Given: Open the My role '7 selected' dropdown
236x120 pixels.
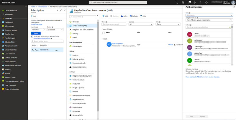Looking at the screenshot, I should click(38, 30).
